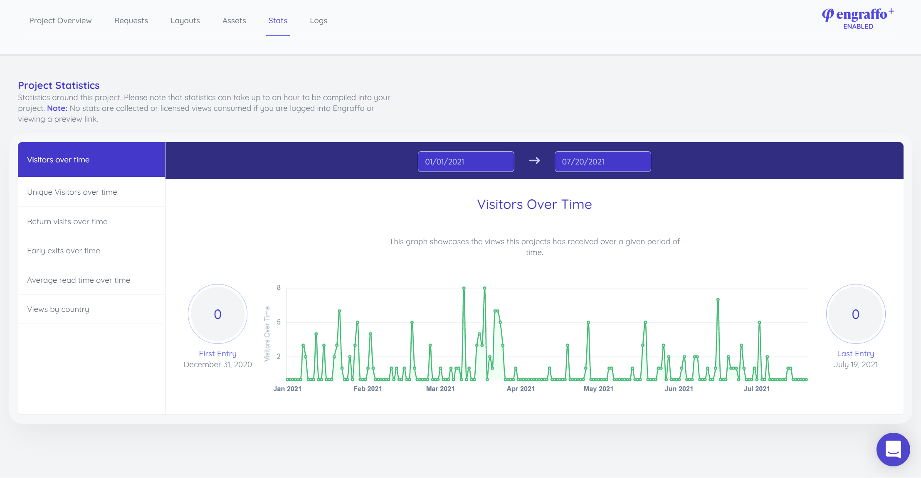Click the arrow between date fields
This screenshot has height=478, width=921.
(534, 161)
